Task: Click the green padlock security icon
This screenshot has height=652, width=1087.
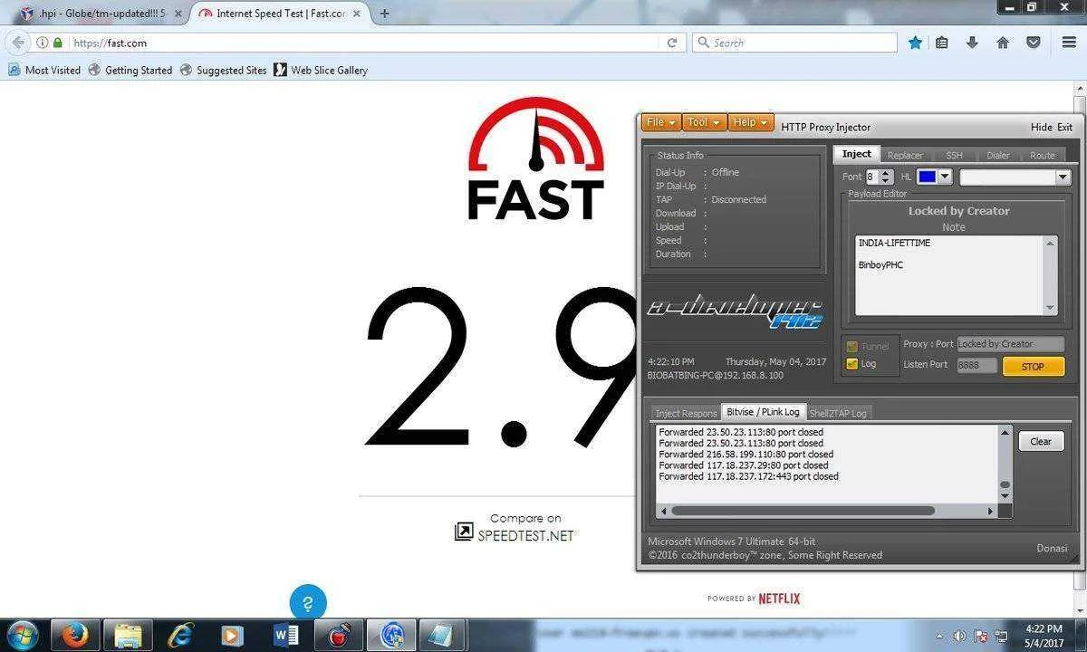Action: [58, 43]
